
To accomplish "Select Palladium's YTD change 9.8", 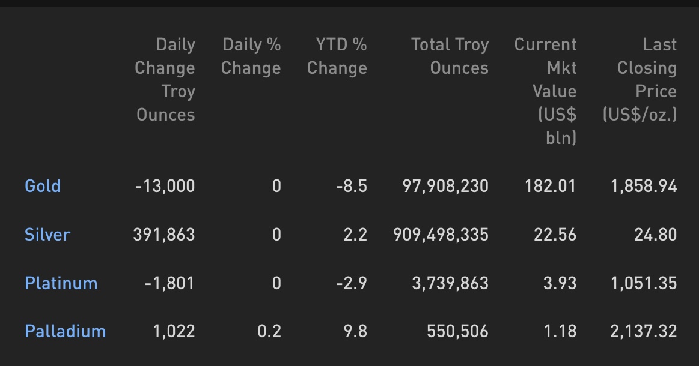I will (355, 331).
